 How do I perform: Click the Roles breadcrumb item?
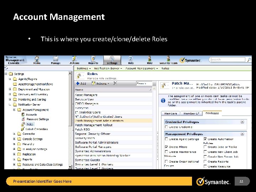(165, 68)
